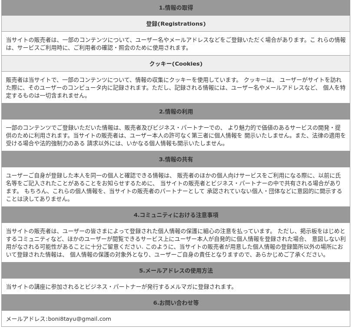Click the 1.情報の取得 section header
Viewport: 352px width, 329px height.
point(176,8)
